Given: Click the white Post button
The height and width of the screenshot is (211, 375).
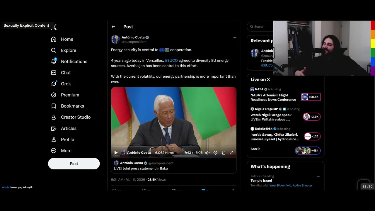Looking at the screenshot, I should click(x=74, y=164).
